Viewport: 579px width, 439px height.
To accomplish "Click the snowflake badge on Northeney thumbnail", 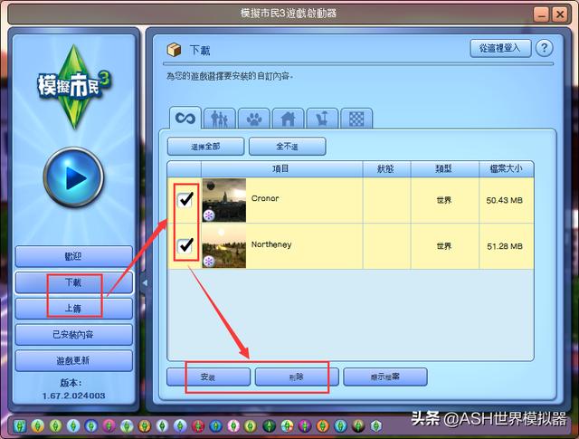I will tap(209, 262).
